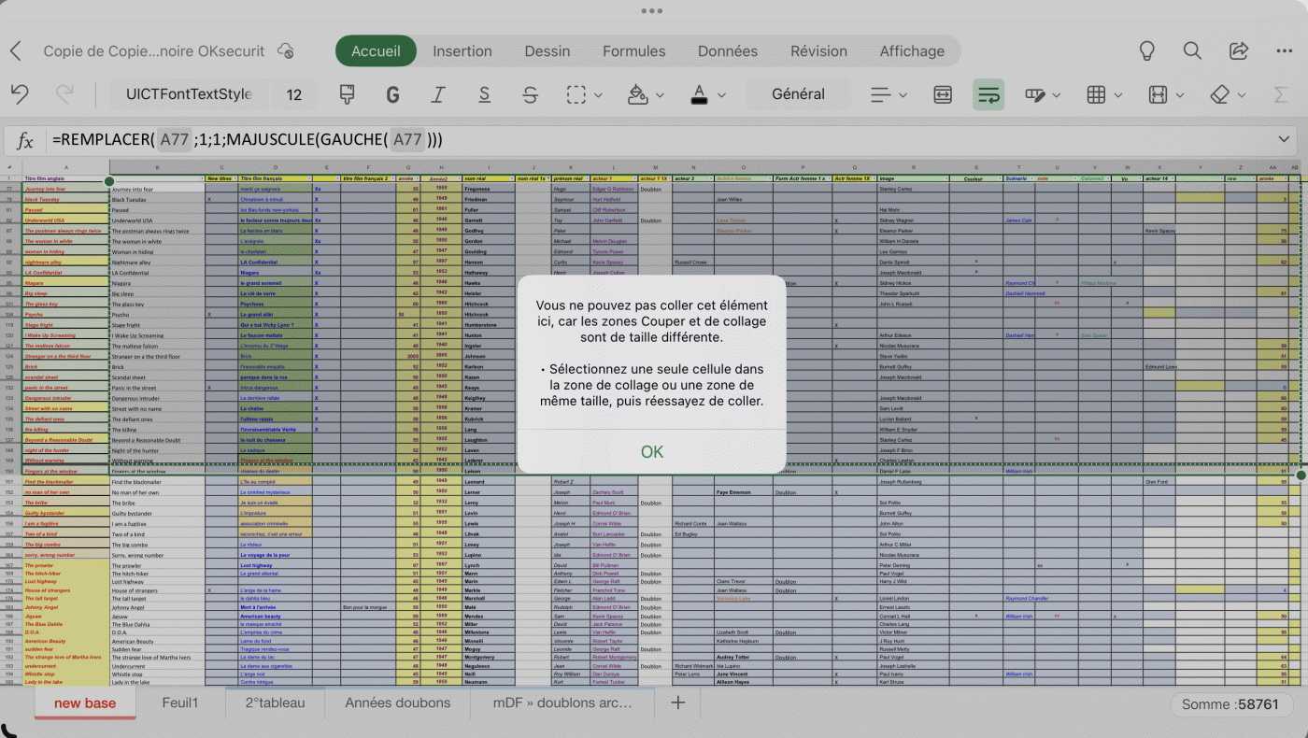This screenshot has height=738, width=1308.
Task: Select the plain-text 'Stranger on a the third floor' cell
Action: click(x=157, y=356)
